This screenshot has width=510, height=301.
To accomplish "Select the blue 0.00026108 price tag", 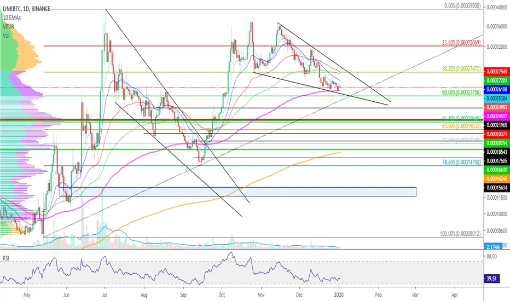I will click(497, 89).
